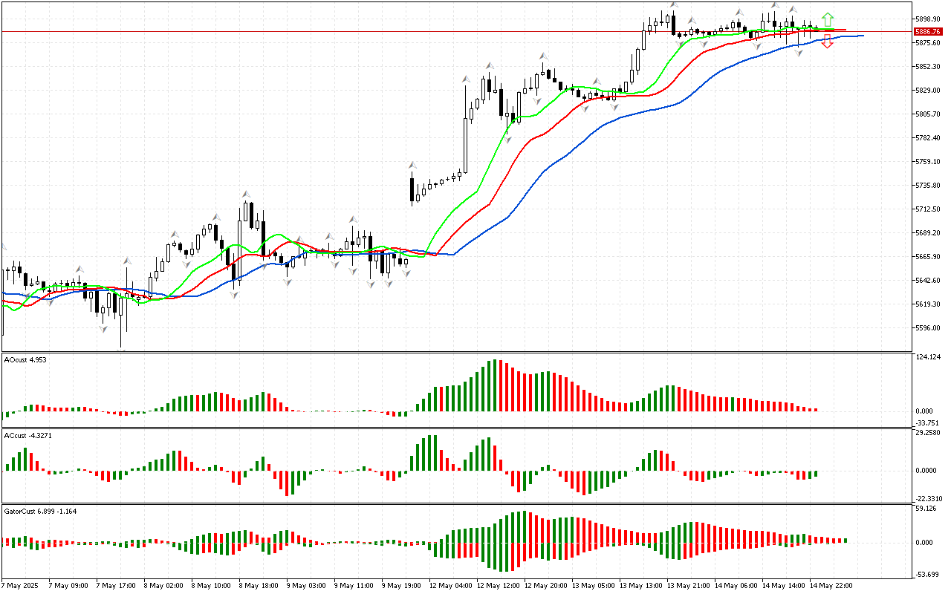Image resolution: width=951 pixels, height=594 pixels.
Task: Select the red horizontal price level line
Action: [x=297, y=32]
